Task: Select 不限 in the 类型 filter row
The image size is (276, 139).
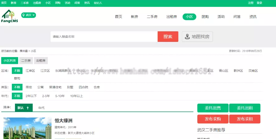Action: [x=17, y=87]
